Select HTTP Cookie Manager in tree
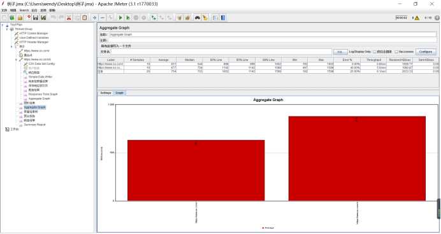 tap(34, 34)
